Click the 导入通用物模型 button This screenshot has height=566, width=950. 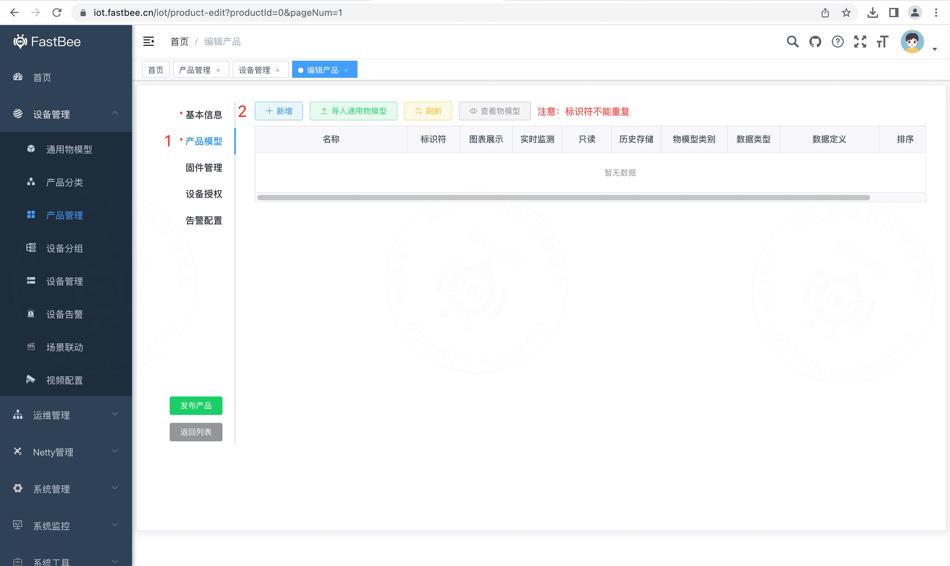tap(354, 111)
